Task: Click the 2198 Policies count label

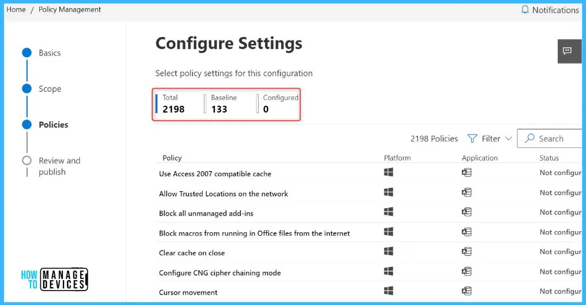Action: [x=434, y=139]
